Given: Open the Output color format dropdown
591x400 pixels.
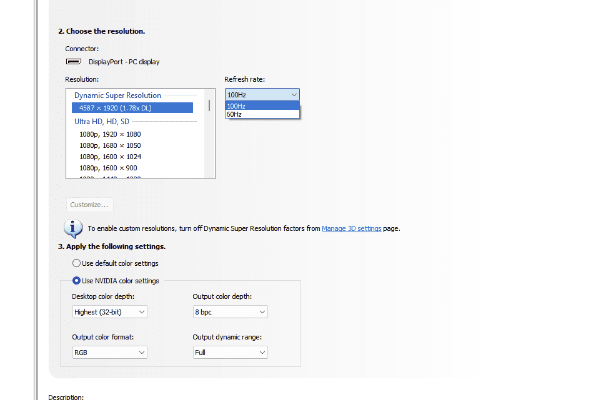Looking at the screenshot, I should [x=110, y=353].
